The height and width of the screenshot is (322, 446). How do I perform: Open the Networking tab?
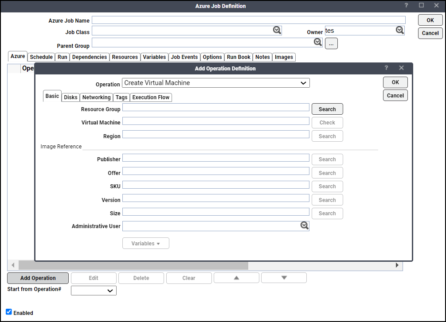pyautogui.click(x=96, y=97)
